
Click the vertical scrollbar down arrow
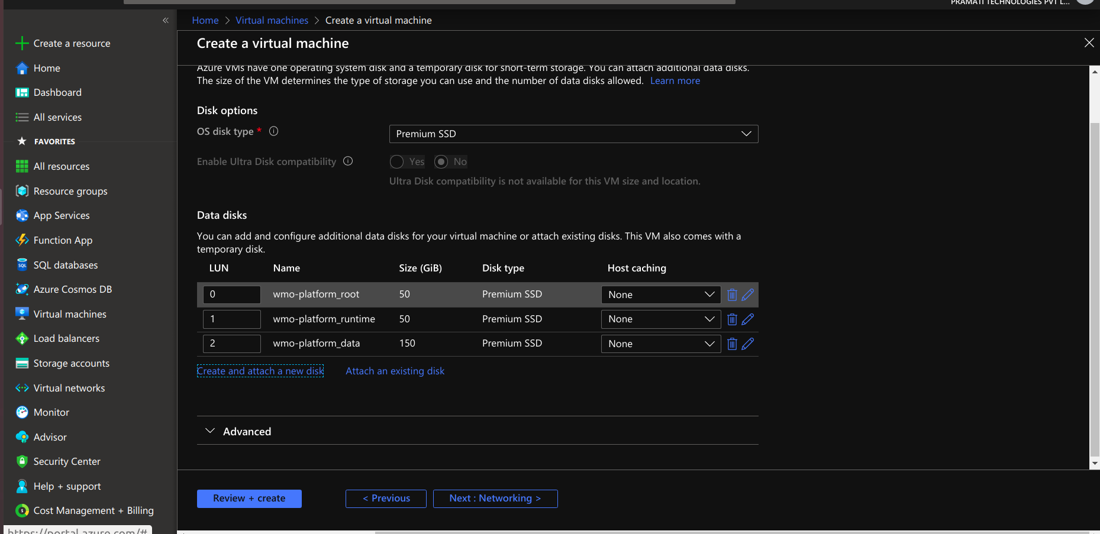tap(1094, 464)
